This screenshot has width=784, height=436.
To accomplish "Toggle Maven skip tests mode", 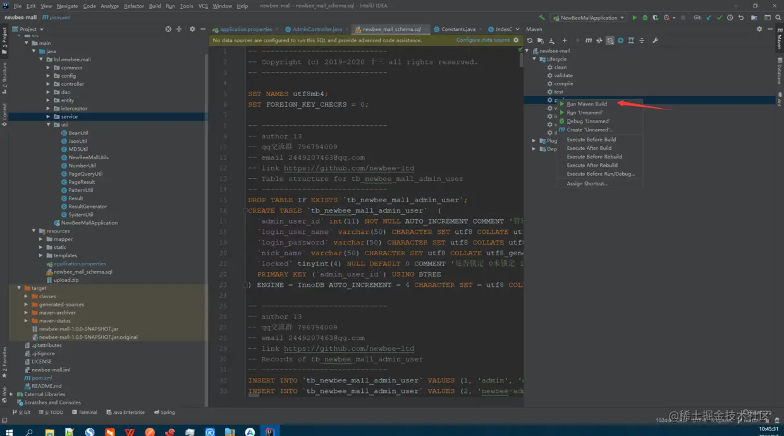I will (610, 40).
